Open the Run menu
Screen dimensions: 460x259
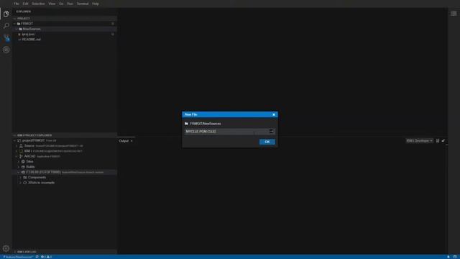[70, 4]
